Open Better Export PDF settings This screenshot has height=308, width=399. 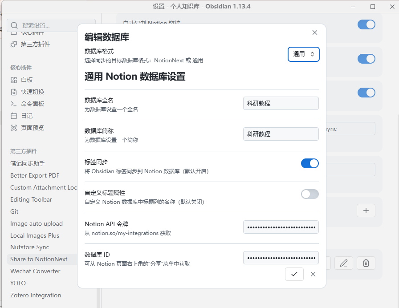(35, 175)
